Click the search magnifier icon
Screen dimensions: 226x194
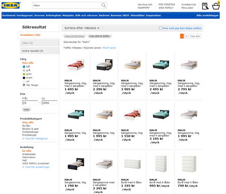[103, 5]
